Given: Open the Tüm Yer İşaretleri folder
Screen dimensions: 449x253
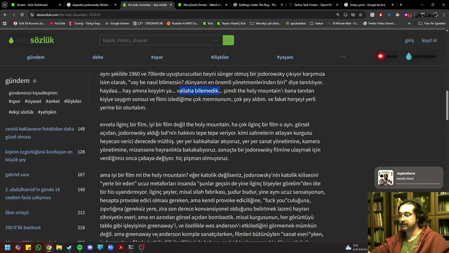Looking at the screenshot, I should point(432,24).
